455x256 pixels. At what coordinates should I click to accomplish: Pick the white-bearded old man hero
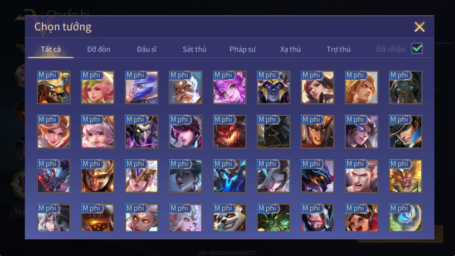[x=185, y=88]
